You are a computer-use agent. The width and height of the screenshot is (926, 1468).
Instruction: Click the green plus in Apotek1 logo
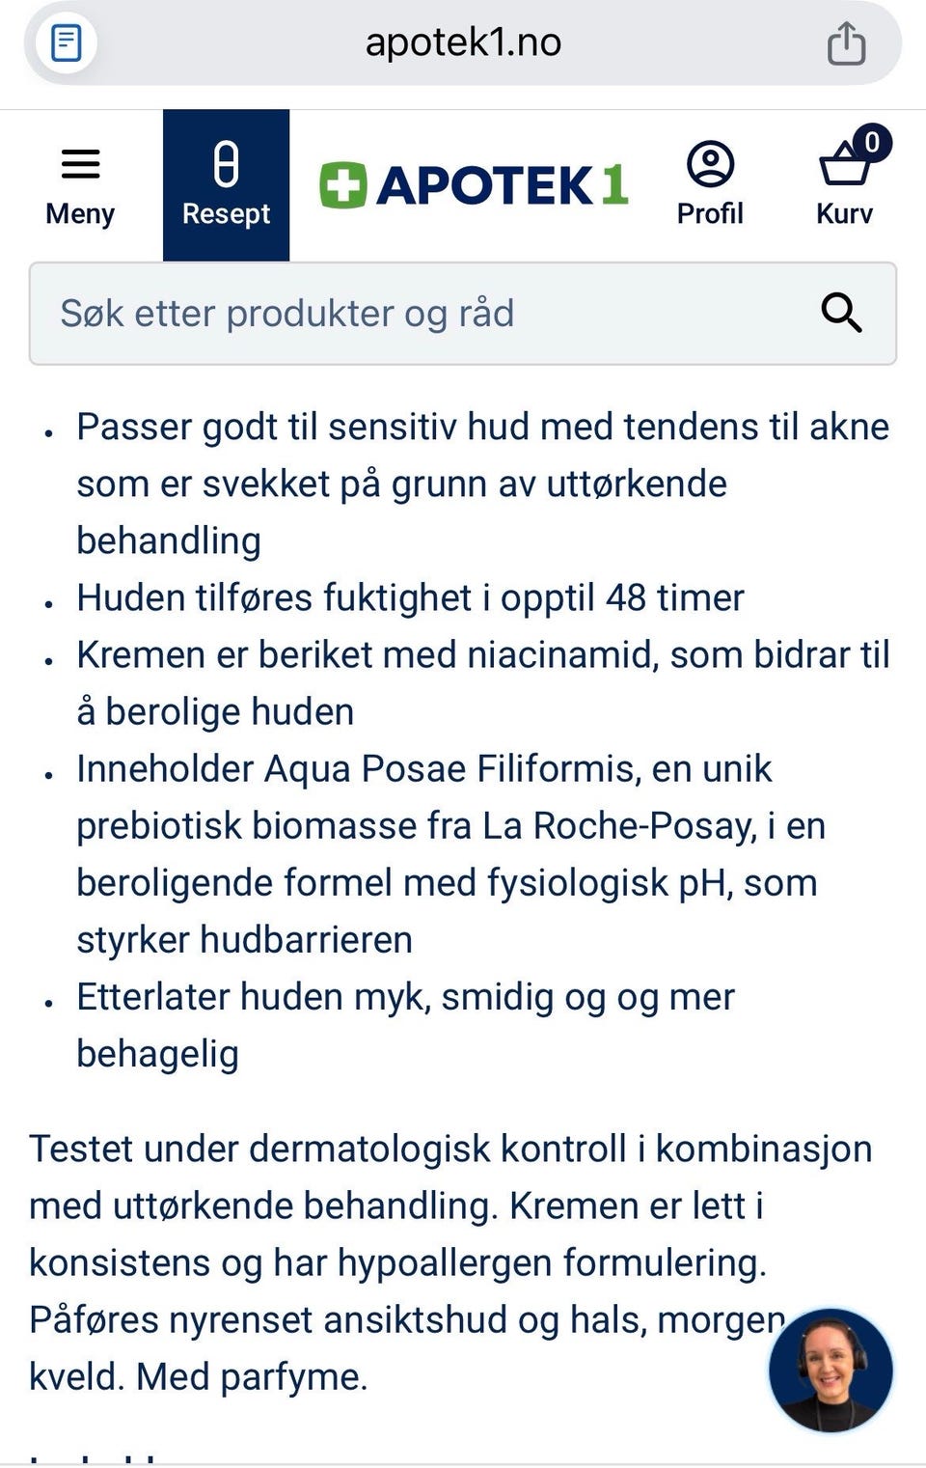pos(343,185)
